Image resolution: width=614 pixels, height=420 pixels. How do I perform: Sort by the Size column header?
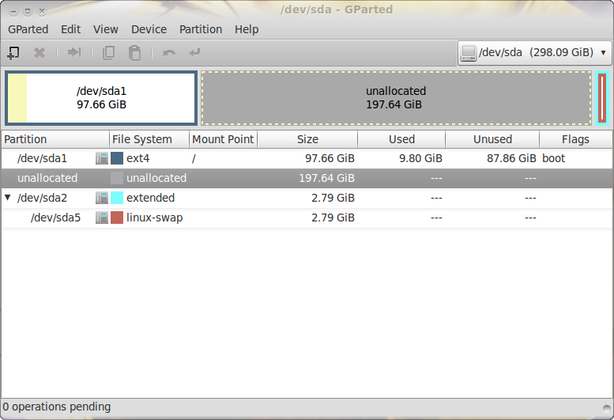(307, 139)
